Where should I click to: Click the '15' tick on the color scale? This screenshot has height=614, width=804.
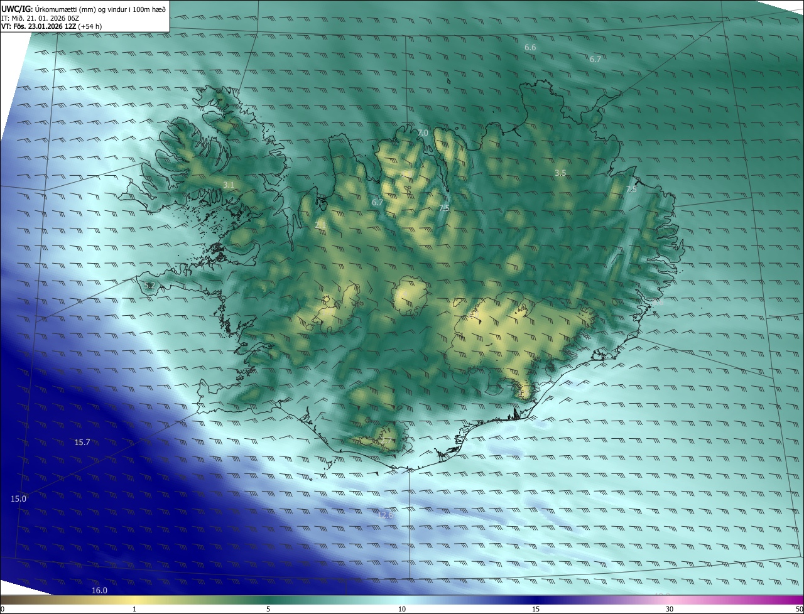point(536,610)
